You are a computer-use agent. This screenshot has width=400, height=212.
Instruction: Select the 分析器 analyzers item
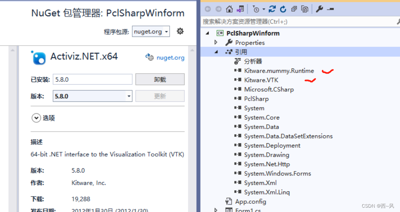[x=253, y=61]
